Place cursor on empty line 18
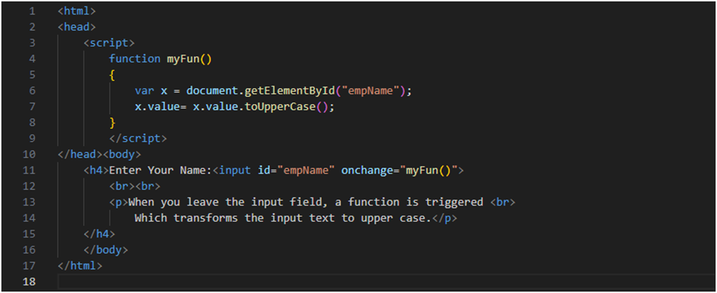The image size is (717, 293). pyautogui.click(x=384, y=282)
